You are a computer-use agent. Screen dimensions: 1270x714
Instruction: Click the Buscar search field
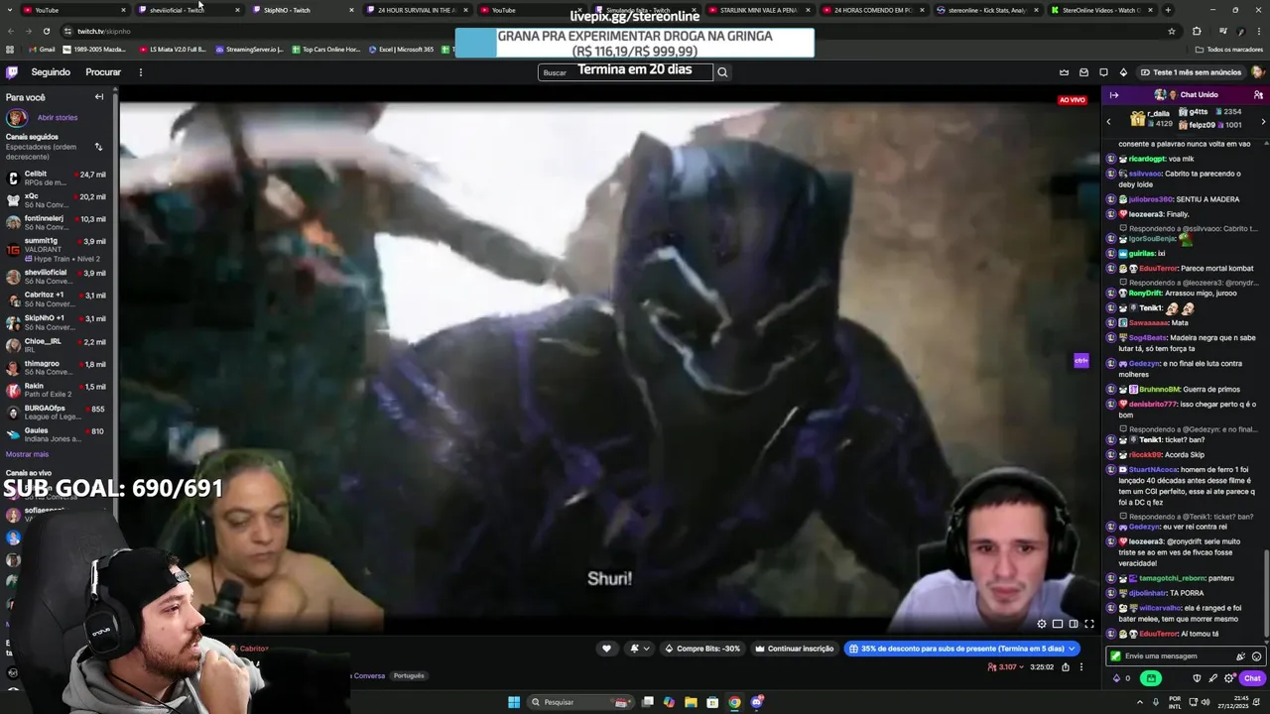(x=625, y=72)
